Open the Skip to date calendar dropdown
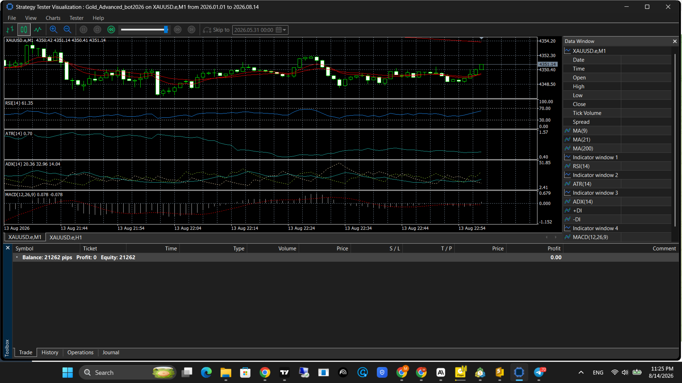 coord(281,30)
